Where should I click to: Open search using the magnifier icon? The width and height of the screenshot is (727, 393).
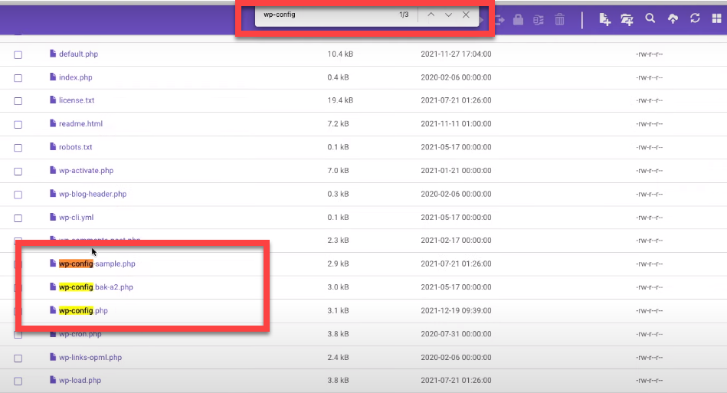tap(650, 18)
